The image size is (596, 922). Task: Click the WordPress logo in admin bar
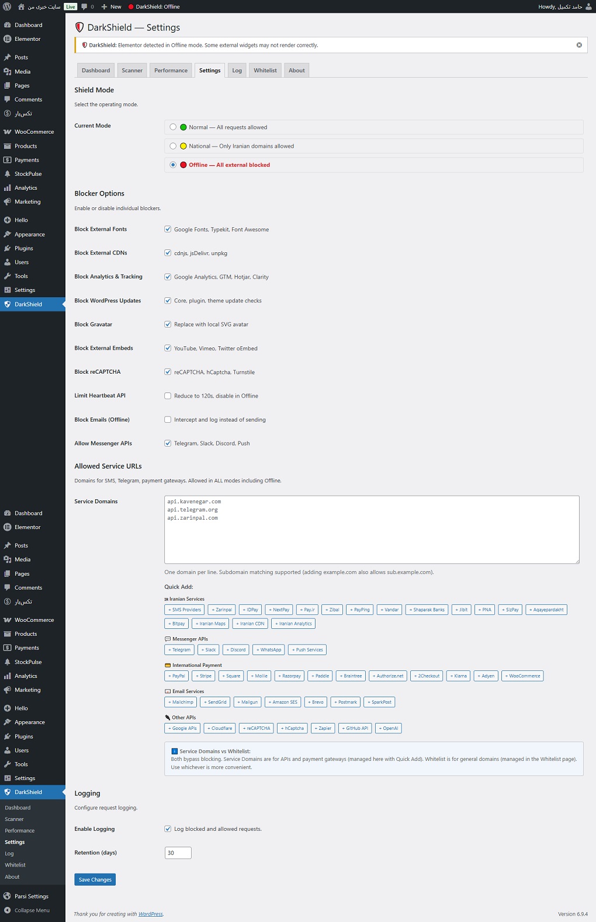pos(7,6)
